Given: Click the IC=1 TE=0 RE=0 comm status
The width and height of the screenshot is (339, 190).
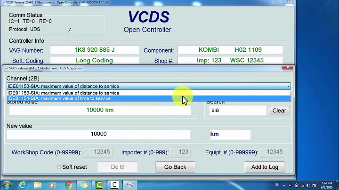Looking at the screenshot, I should pos(30,21).
